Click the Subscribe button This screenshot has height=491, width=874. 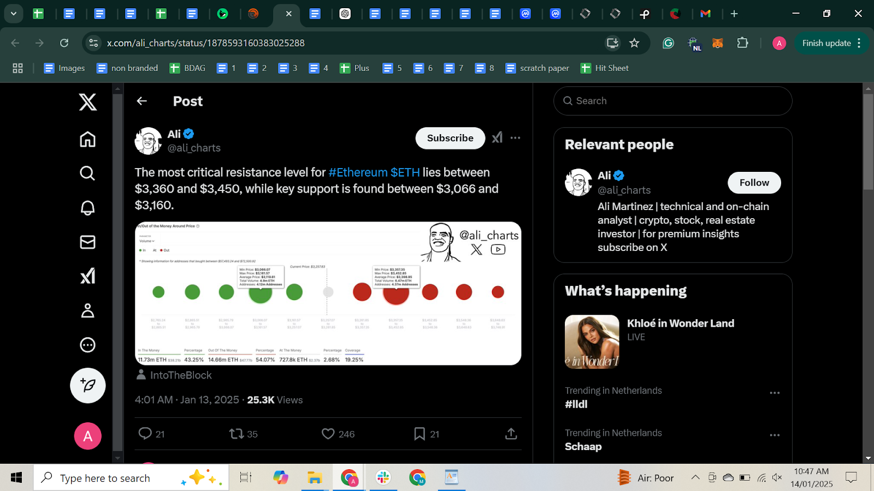coord(450,138)
